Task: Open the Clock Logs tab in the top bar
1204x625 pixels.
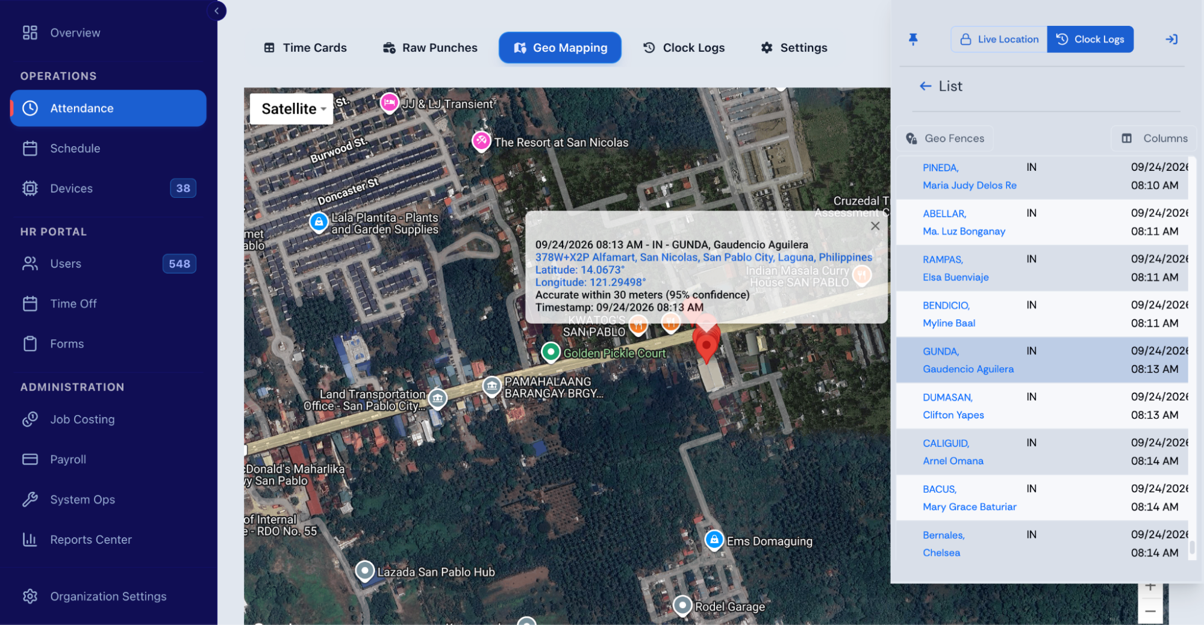Action: (x=684, y=48)
